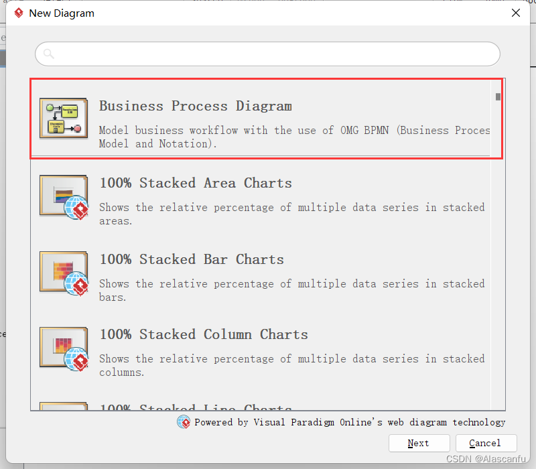The width and height of the screenshot is (536, 469).
Task: Click the Next button
Action: pyautogui.click(x=419, y=443)
